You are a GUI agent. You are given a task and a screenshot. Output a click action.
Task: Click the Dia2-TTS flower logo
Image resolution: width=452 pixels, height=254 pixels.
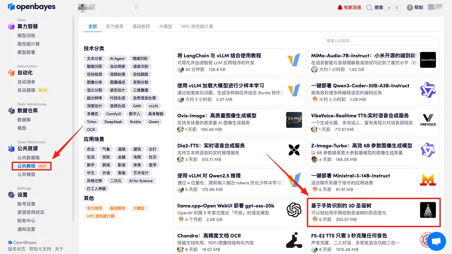294,150
